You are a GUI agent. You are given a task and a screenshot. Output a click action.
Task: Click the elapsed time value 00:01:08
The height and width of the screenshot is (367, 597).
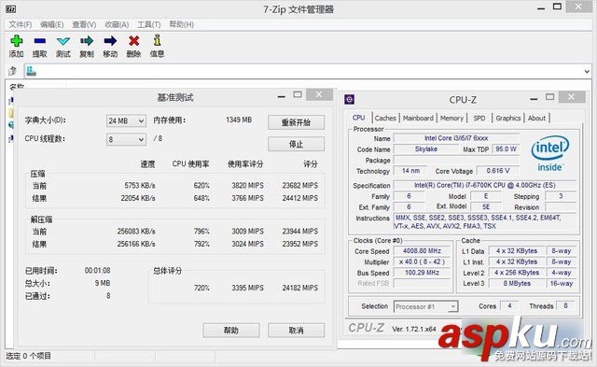click(x=97, y=271)
